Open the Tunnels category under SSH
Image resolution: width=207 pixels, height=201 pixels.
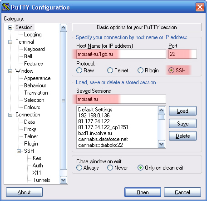41,180
